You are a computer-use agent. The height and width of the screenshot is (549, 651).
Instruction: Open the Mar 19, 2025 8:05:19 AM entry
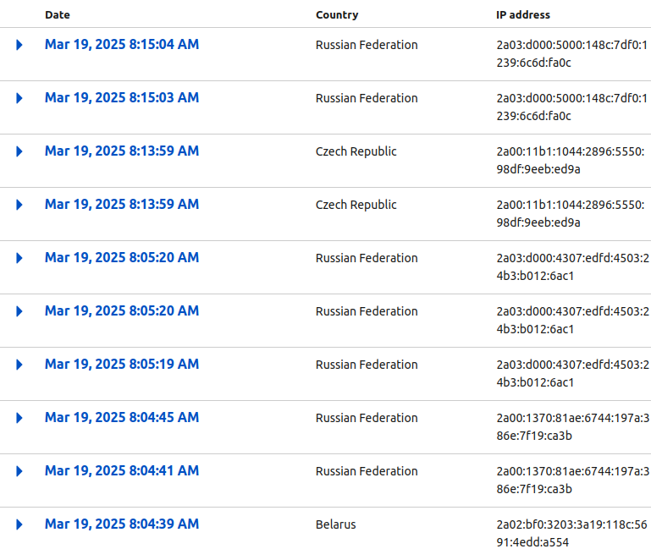click(x=122, y=365)
